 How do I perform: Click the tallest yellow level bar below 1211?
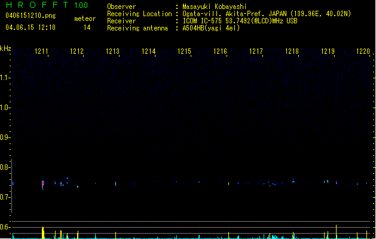tap(43, 232)
